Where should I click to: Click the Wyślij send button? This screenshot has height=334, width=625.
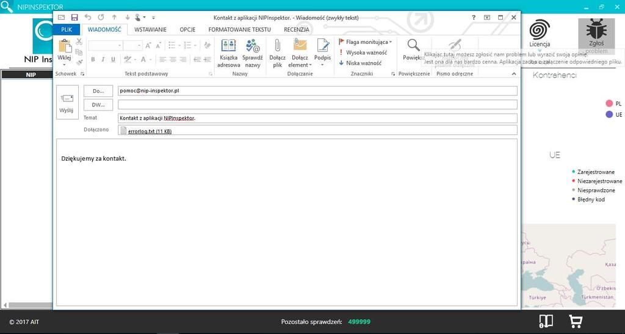tap(67, 103)
